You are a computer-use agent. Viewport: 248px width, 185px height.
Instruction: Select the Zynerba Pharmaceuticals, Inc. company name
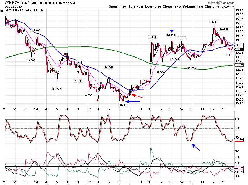(x=36, y=3)
